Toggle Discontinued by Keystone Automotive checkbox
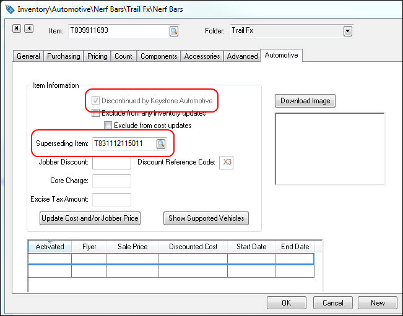Viewport: 403px width, 316px height. (95, 101)
